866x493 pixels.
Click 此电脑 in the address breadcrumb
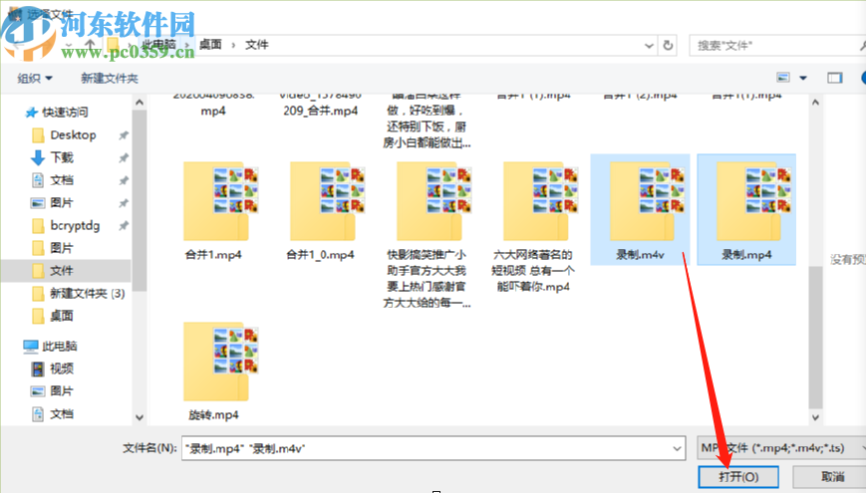click(x=159, y=45)
